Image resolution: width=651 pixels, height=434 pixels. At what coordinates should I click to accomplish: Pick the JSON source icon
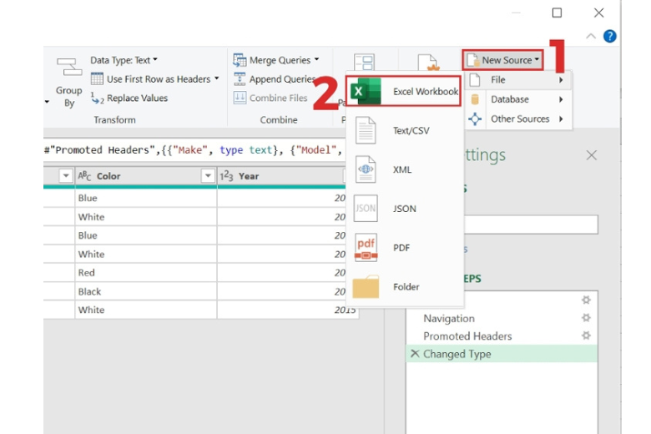tap(366, 209)
